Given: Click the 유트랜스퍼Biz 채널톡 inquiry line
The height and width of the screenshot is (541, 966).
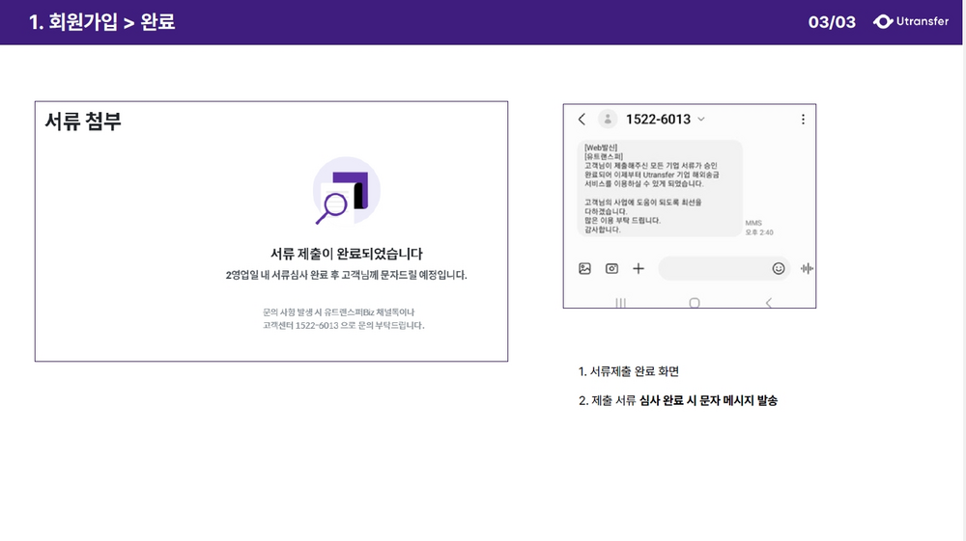Looking at the screenshot, I should tap(338, 312).
